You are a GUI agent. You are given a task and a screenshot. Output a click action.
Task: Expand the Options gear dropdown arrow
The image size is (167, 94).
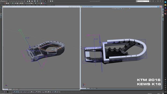pyautogui.click(x=54, y=1)
